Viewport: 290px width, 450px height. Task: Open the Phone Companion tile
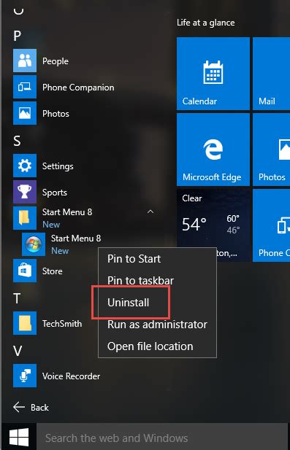(271, 225)
